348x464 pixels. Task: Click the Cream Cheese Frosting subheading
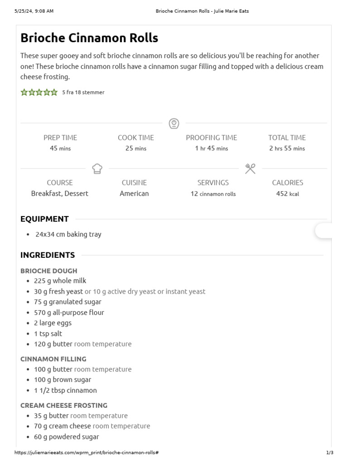point(64,406)
